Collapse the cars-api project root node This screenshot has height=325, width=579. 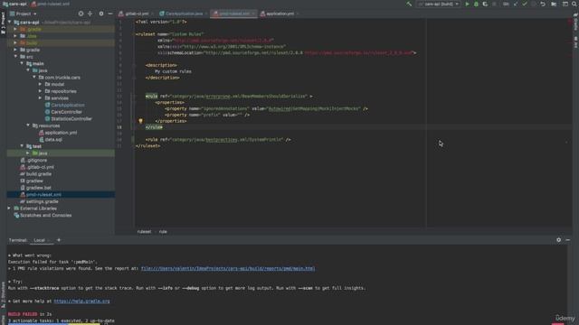pos(10,23)
